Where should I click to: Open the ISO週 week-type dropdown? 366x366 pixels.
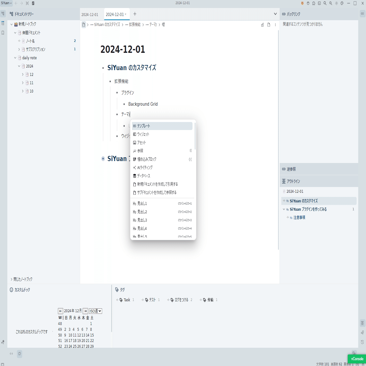click(x=95, y=311)
